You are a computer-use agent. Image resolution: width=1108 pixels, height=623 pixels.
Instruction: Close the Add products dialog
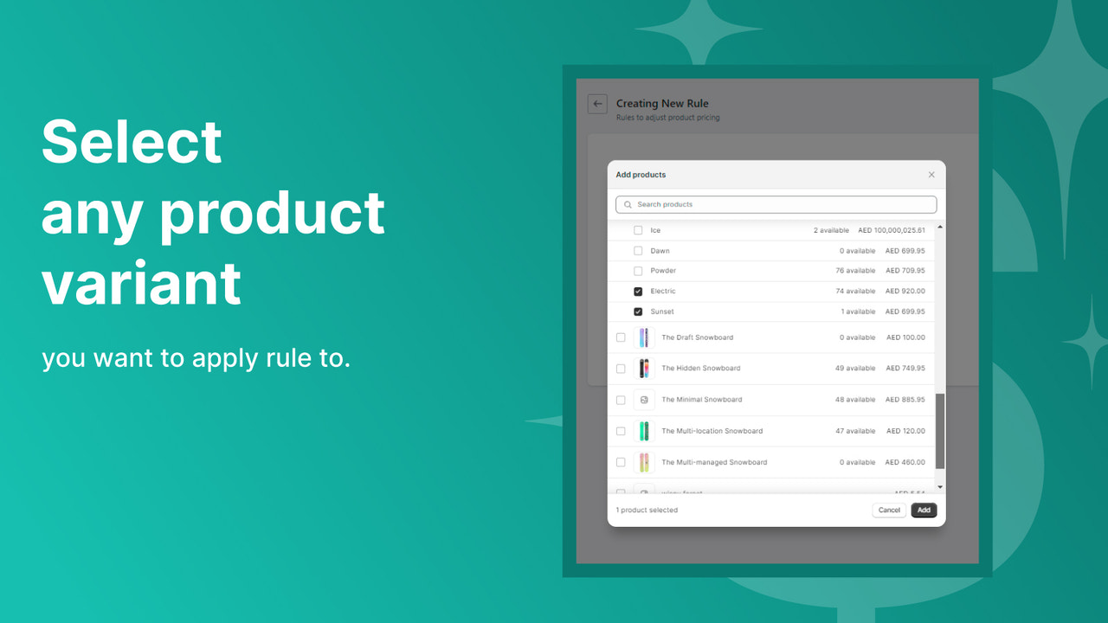931,174
